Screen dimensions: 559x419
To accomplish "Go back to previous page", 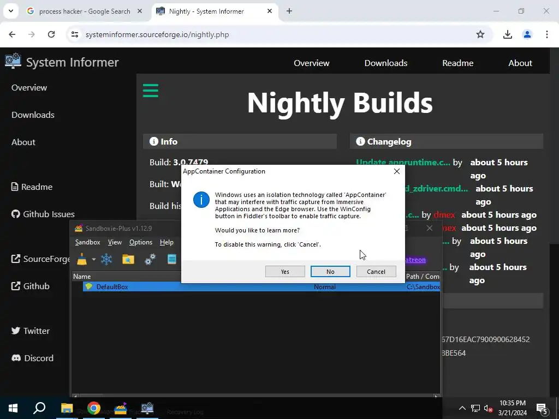I will (x=12, y=34).
